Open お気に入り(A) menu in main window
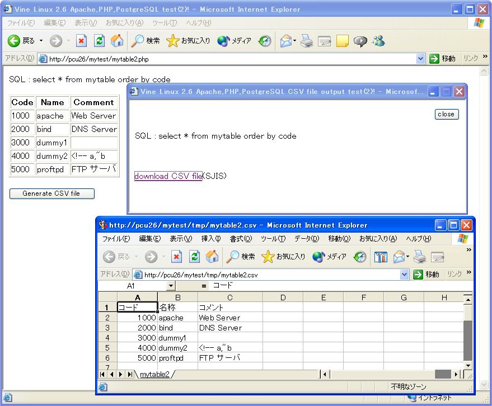This screenshot has height=406, width=492. pyautogui.click(x=125, y=23)
